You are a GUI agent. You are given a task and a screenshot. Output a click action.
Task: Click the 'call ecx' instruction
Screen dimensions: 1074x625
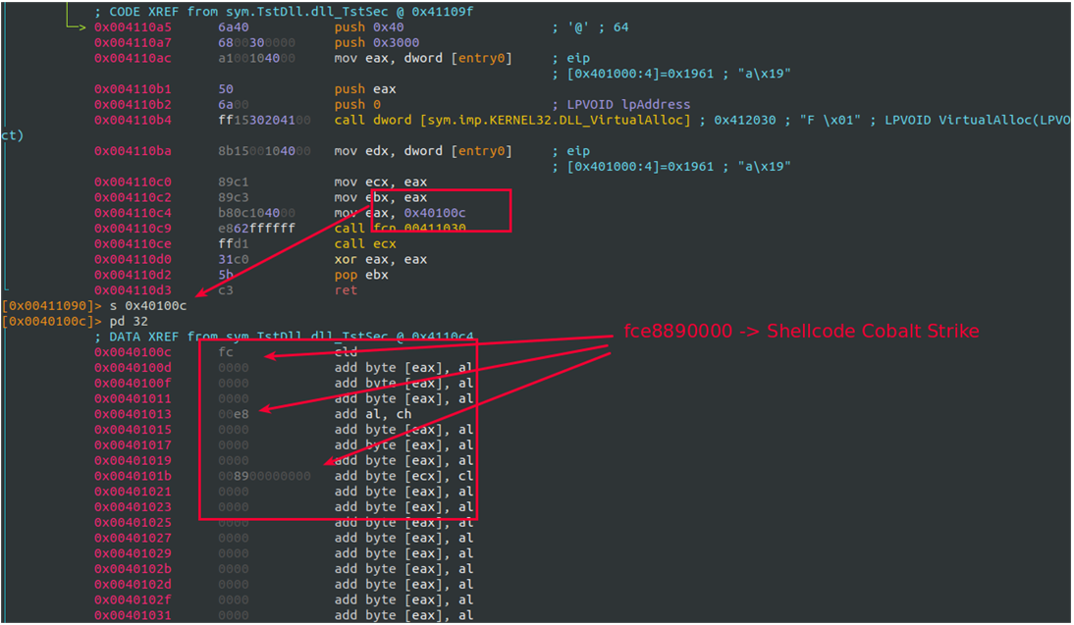(x=365, y=243)
